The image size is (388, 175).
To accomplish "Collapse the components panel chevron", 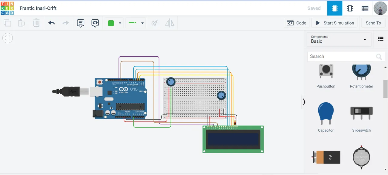I will [304, 102].
